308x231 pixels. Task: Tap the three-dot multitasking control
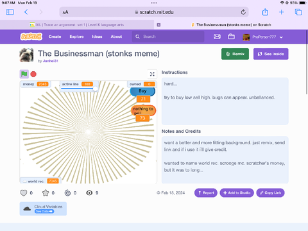[x=154, y=3]
